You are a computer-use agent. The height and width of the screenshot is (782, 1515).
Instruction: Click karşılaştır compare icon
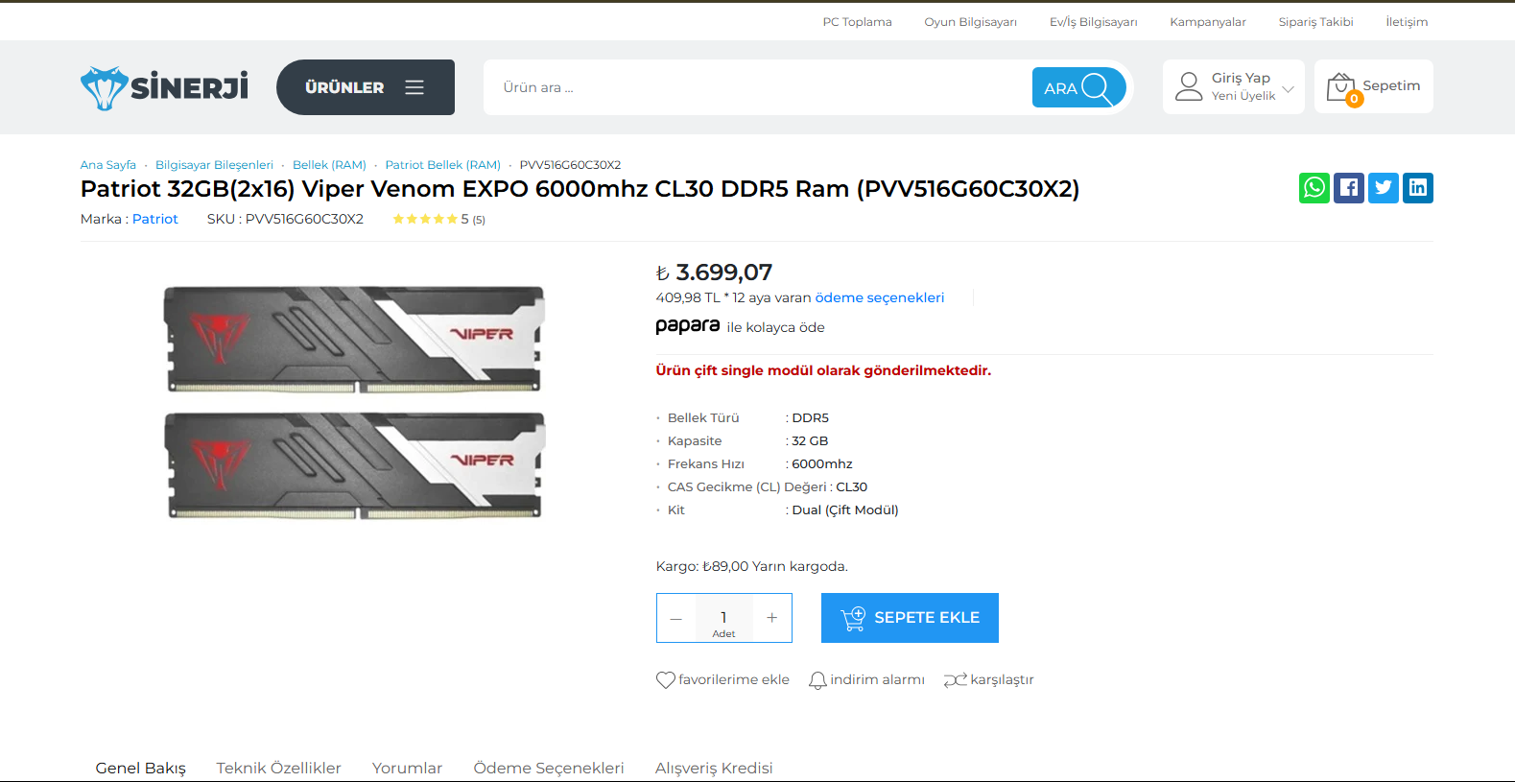tap(955, 680)
